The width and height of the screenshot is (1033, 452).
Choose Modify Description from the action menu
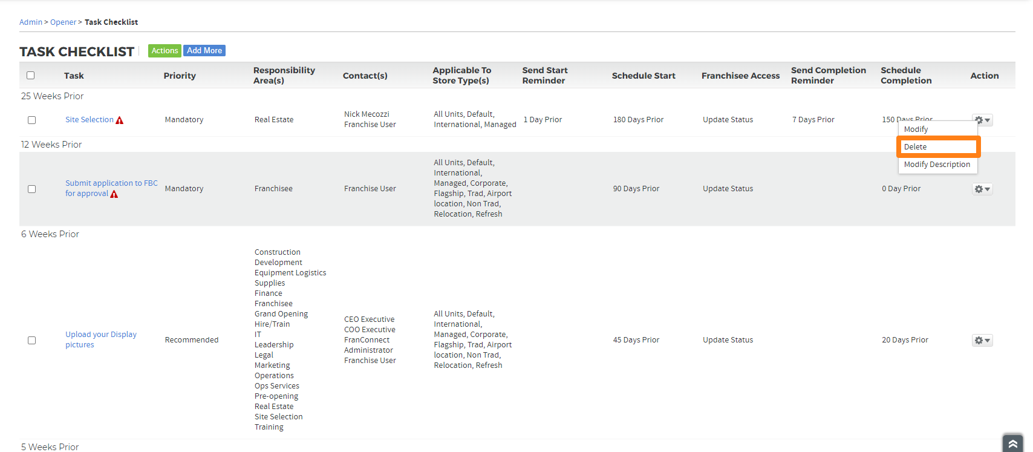pyautogui.click(x=937, y=165)
